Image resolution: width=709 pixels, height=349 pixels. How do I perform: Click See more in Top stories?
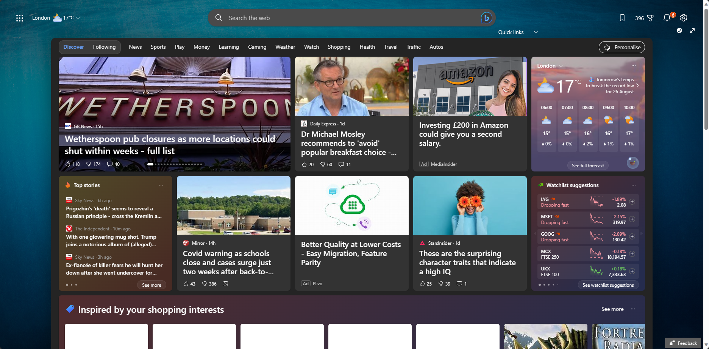(x=151, y=285)
